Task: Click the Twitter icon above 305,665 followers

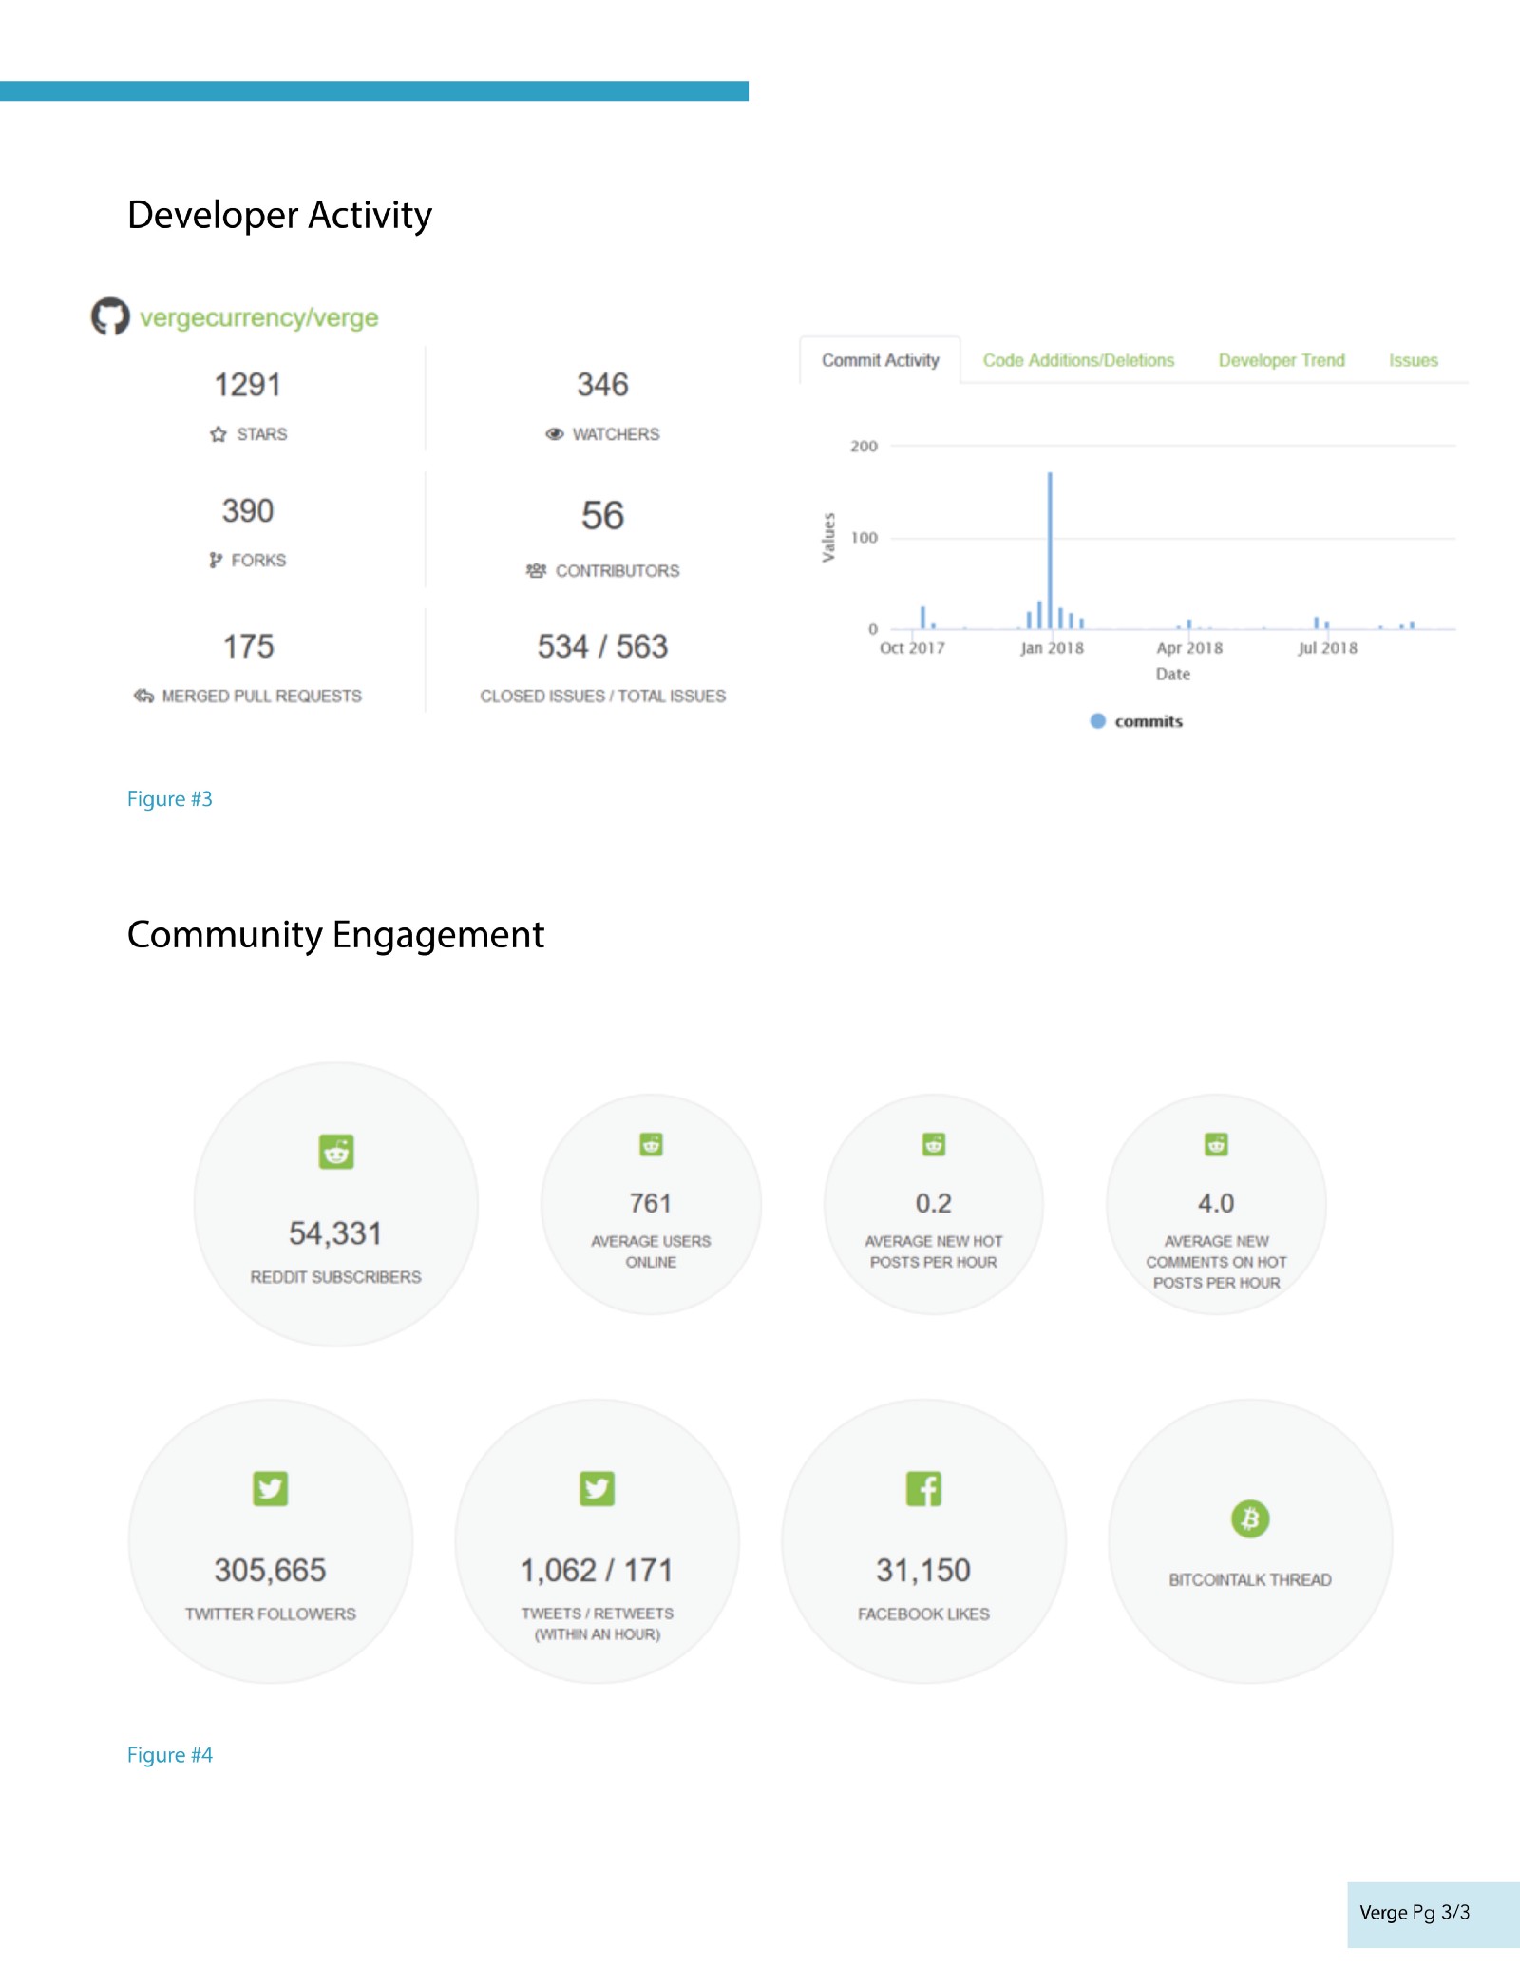Action: [270, 1488]
